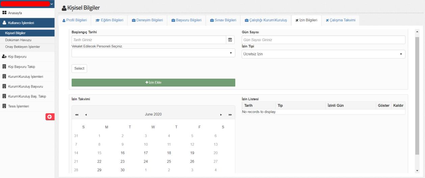Screen dimensions: 425x178
Task: Jump forward a year with double-right arrow
Action: point(230,115)
